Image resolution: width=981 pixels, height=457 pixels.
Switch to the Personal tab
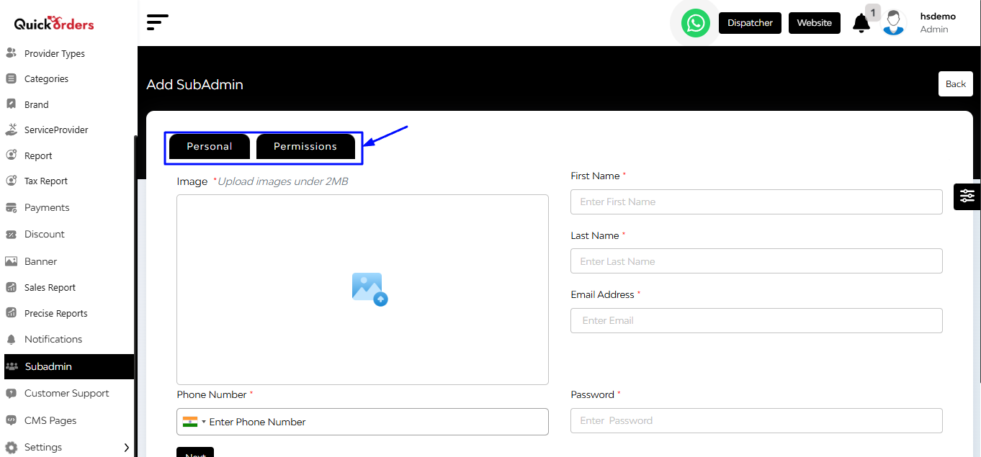210,146
